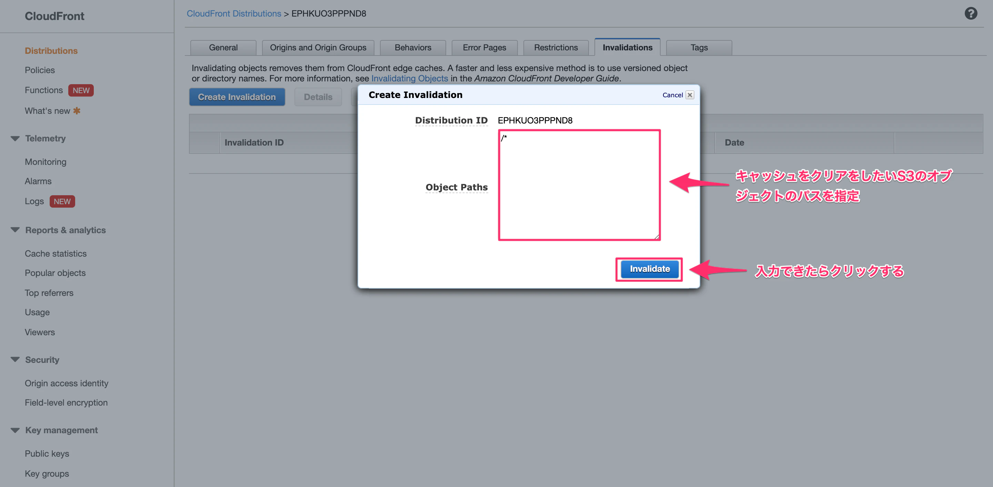
Task: Open Popular objects report
Action: [55, 272]
